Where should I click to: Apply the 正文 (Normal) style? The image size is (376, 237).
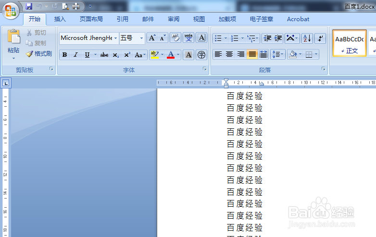point(350,43)
